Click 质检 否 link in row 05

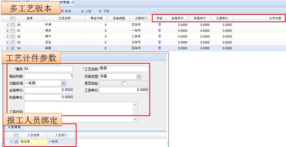pyautogui.click(x=159, y=25)
